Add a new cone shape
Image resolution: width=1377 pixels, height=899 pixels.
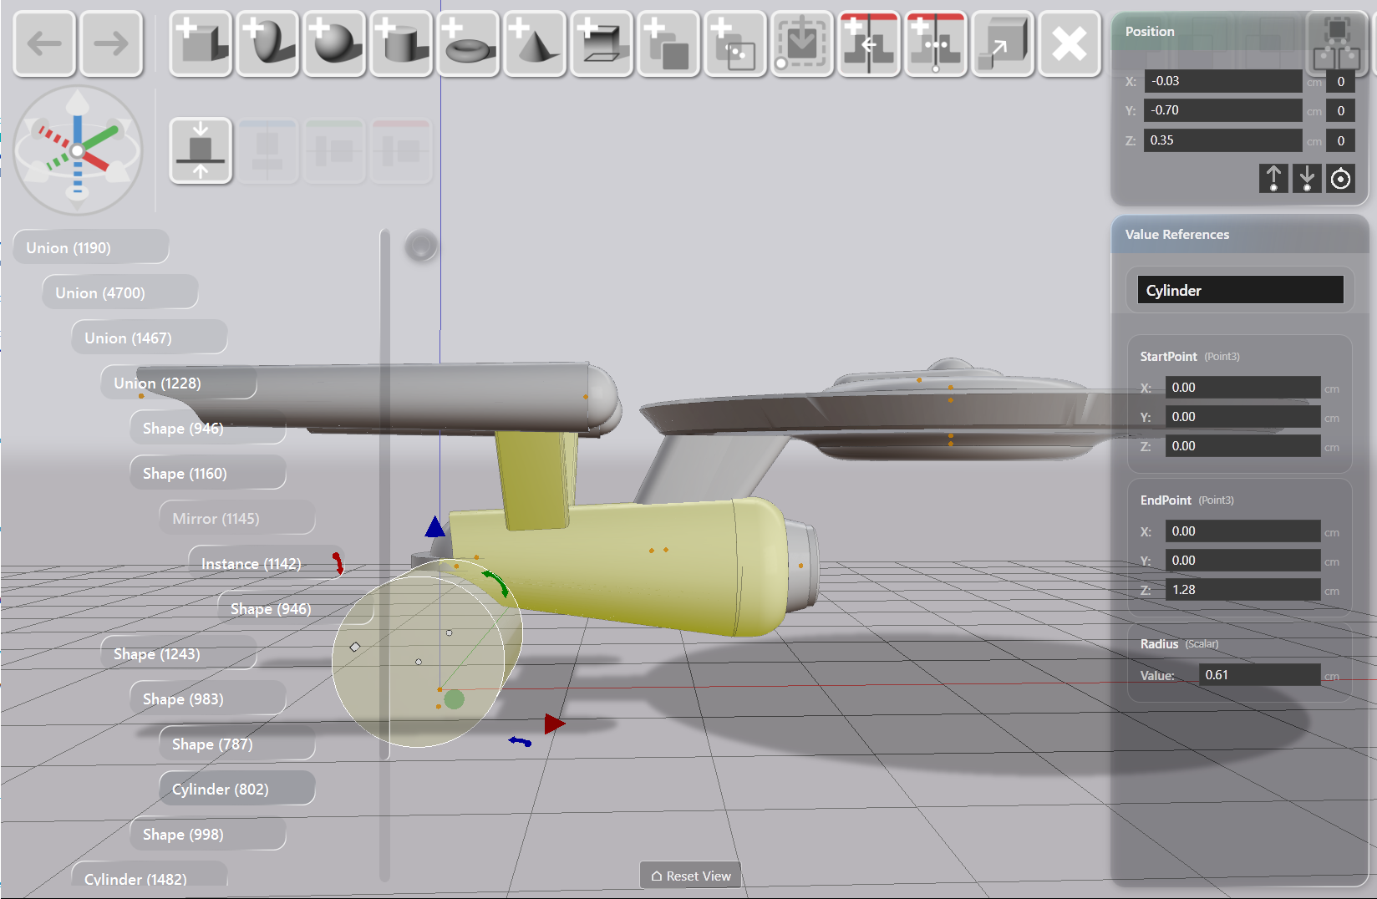(x=535, y=43)
